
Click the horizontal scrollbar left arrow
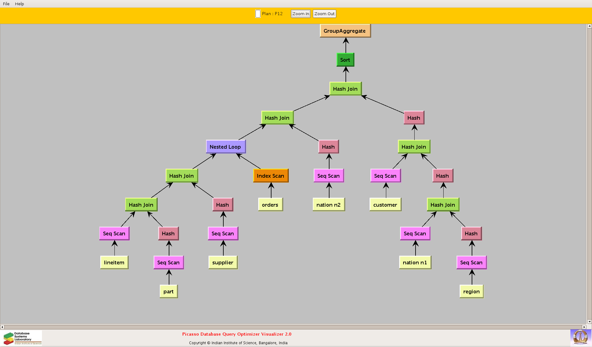[2, 327]
